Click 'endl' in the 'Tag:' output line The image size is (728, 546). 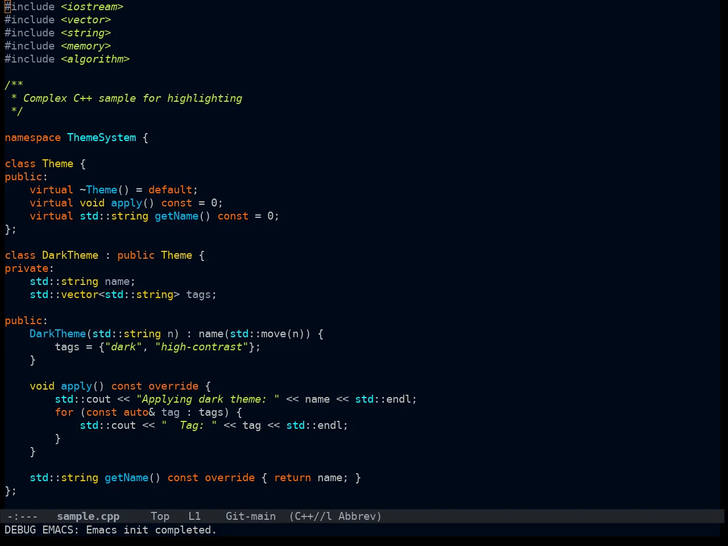pos(330,425)
